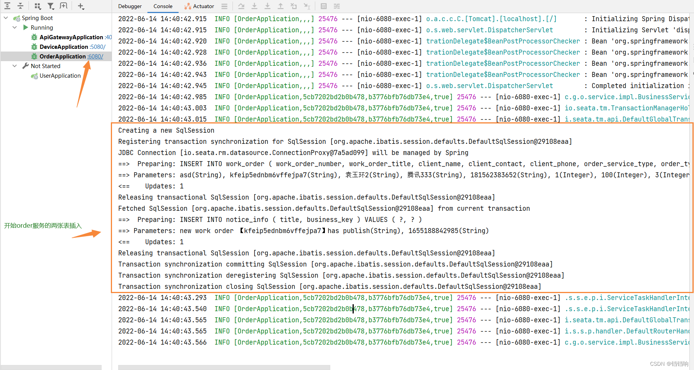Click the Force Step Into debugger icon

click(268, 6)
